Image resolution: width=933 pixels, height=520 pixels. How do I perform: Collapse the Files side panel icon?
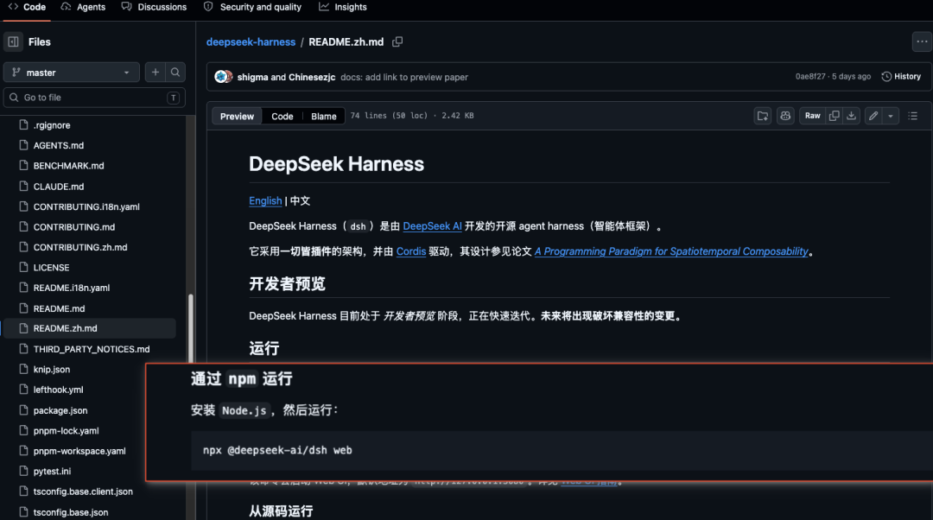[13, 41]
